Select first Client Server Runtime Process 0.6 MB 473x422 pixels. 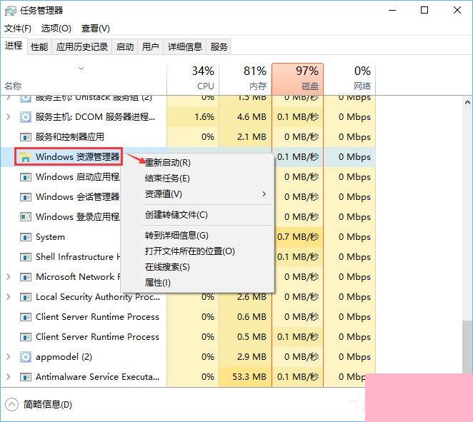click(188, 317)
